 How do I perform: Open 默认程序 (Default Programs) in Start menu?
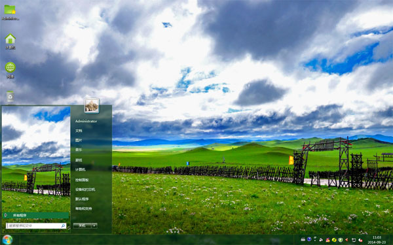(82, 199)
